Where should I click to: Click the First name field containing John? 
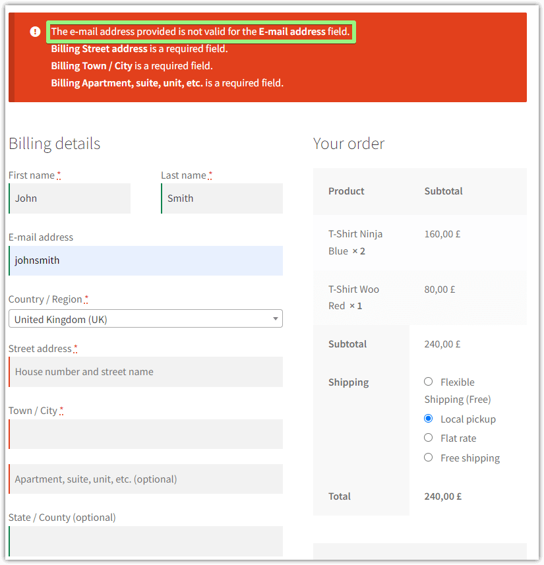(69, 198)
